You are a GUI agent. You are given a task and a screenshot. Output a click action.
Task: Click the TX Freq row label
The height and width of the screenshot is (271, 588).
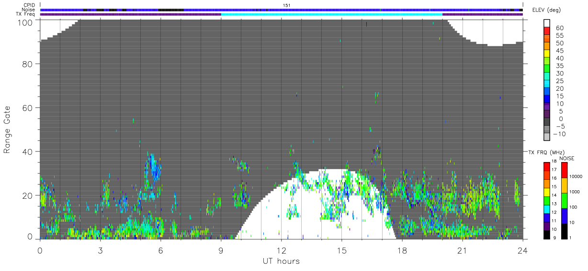coord(25,14)
